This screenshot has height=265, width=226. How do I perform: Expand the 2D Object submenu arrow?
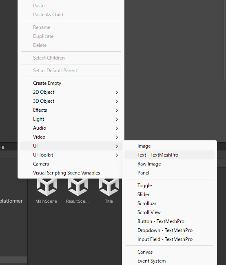(117, 92)
